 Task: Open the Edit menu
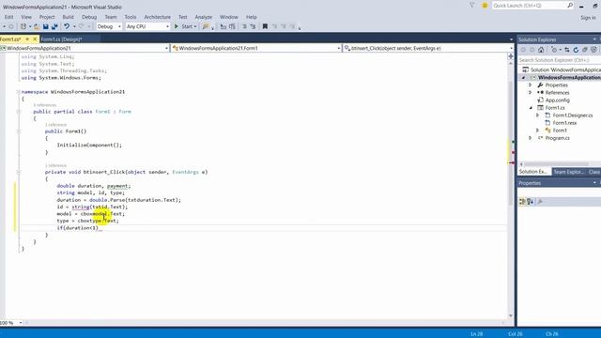[8, 17]
